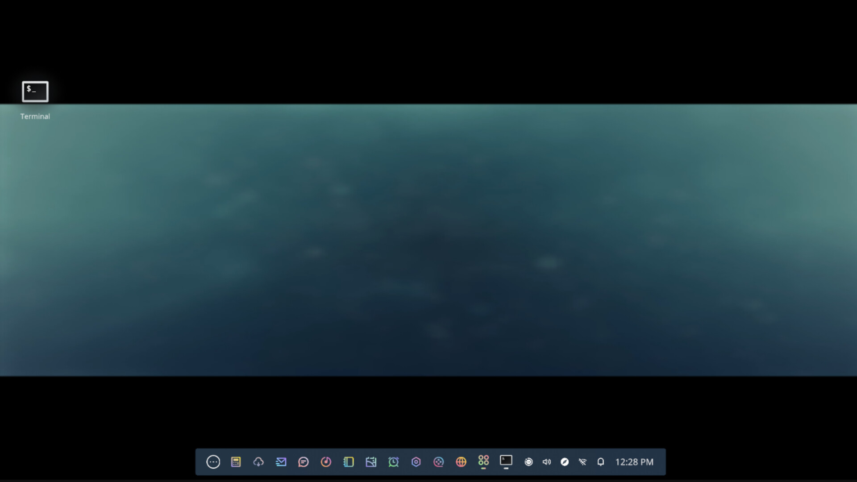Open the Photos app
This screenshot has height=482, width=857.
[371, 462]
